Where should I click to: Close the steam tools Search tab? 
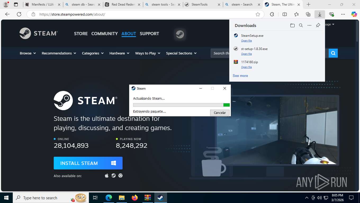[179, 4]
